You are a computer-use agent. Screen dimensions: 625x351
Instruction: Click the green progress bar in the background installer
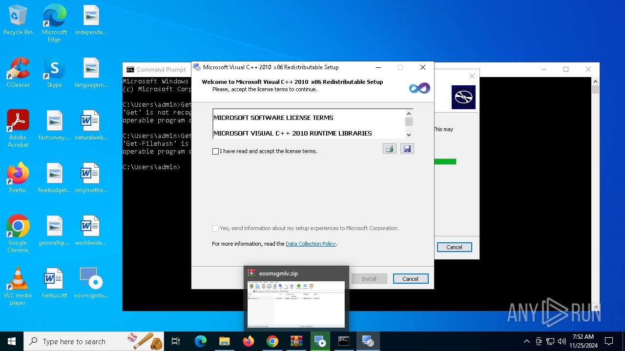coord(445,161)
